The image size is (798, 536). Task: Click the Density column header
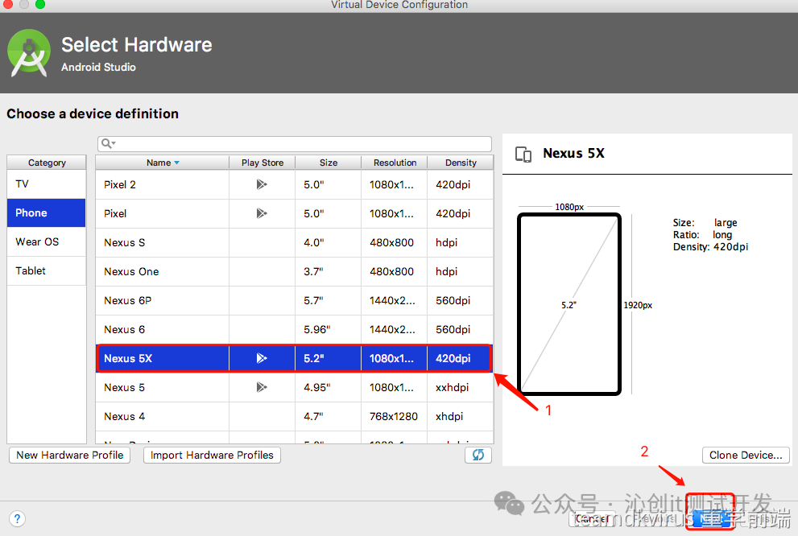point(461,163)
